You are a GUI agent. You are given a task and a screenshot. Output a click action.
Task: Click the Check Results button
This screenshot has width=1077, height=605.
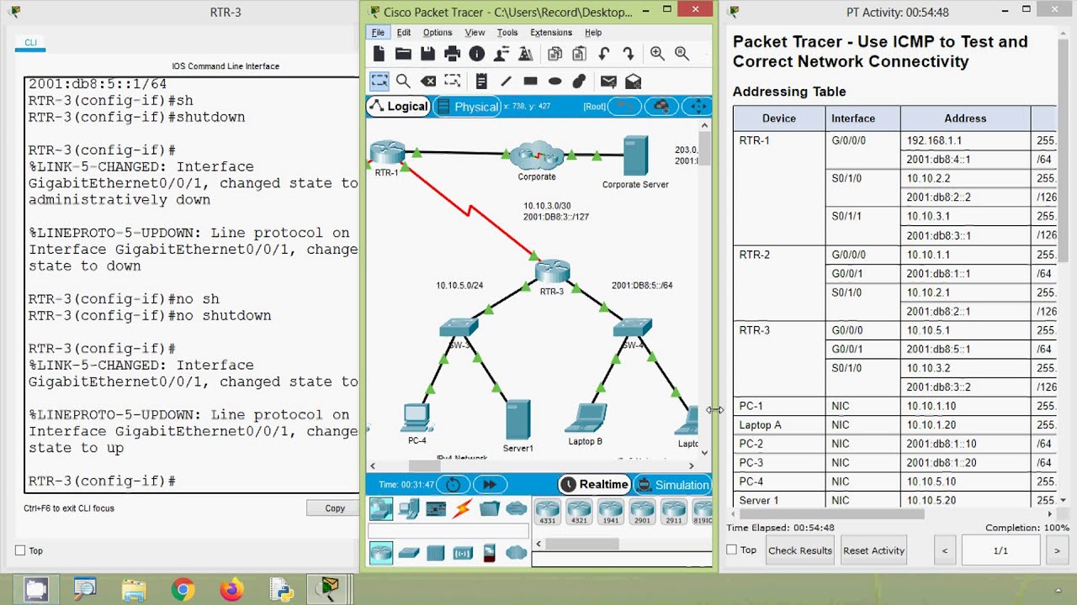[x=800, y=550]
